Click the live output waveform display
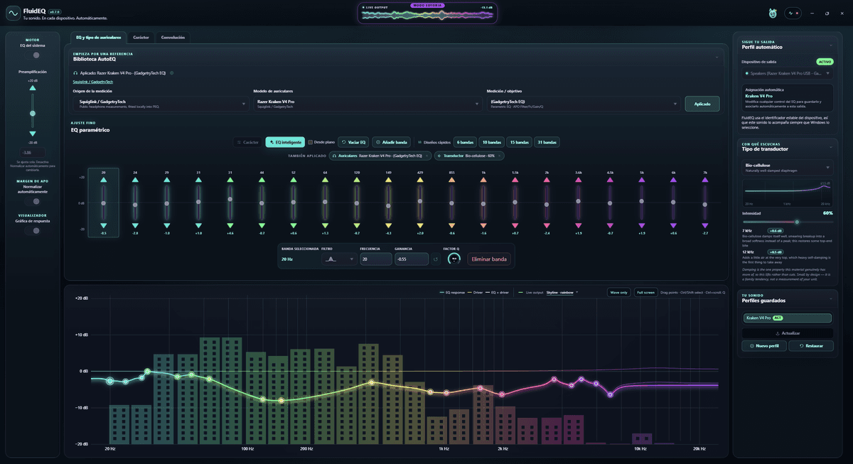 tap(426, 13)
